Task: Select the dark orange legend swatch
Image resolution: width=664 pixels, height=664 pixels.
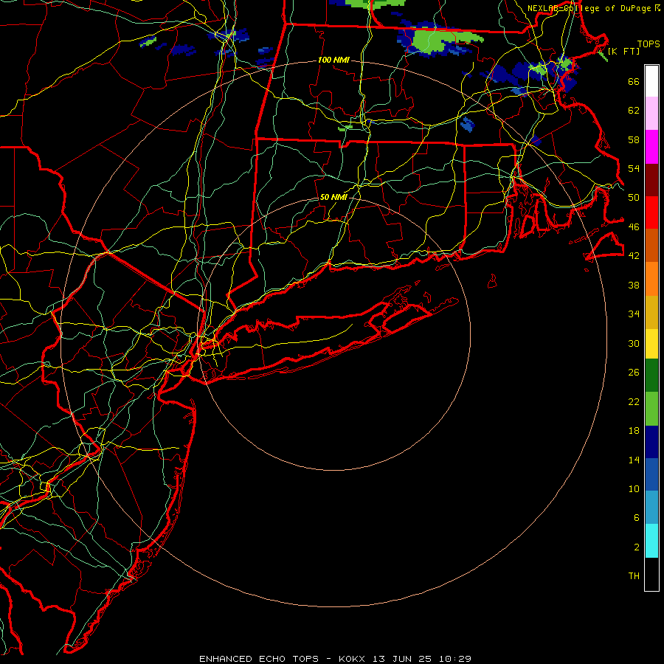Action: click(x=651, y=245)
